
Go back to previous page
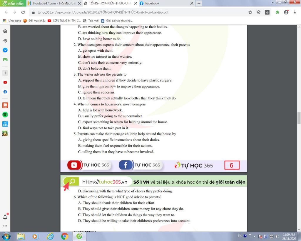tap(6, 12)
